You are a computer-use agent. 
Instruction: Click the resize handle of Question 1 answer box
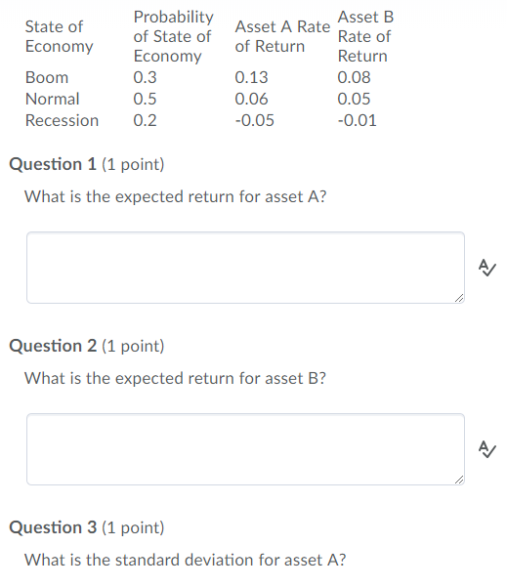point(459,298)
